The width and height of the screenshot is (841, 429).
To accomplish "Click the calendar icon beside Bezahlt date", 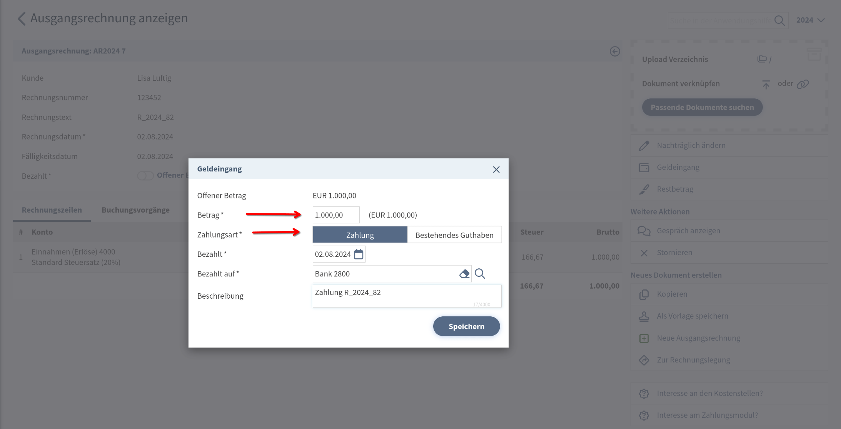I will pos(358,254).
